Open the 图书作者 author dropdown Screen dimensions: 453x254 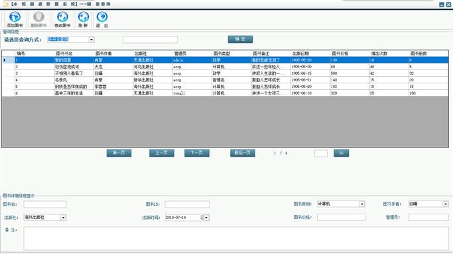446,204
